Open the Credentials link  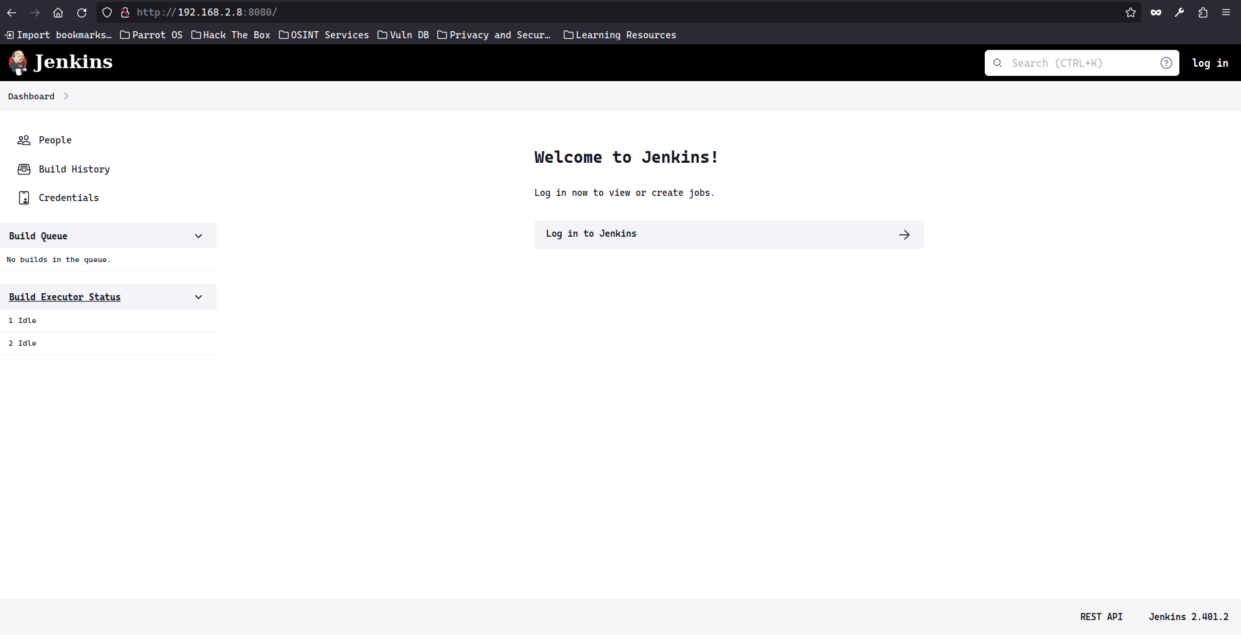pyautogui.click(x=69, y=198)
